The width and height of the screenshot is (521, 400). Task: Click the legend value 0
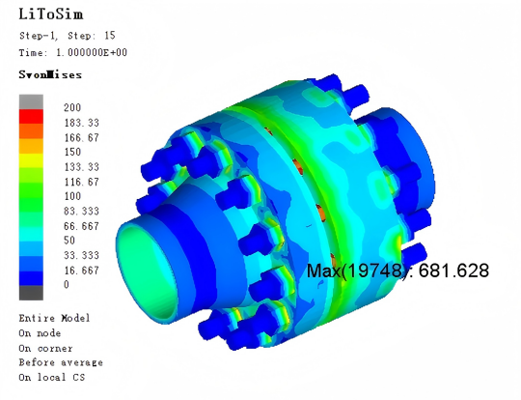tap(67, 284)
